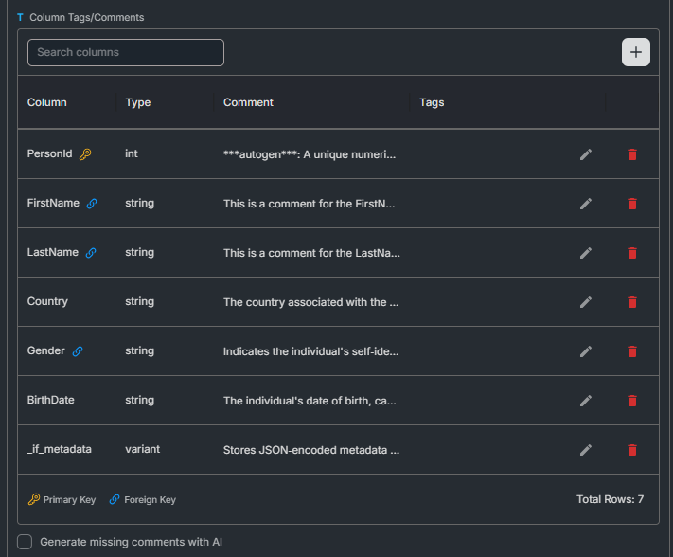The image size is (673, 557).
Task: Select the _if_metadata column name
Action: click(60, 449)
